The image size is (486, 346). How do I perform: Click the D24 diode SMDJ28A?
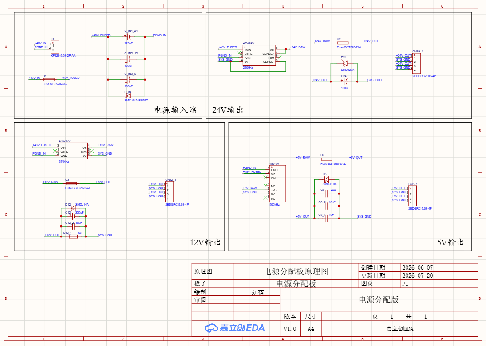coord(344,63)
